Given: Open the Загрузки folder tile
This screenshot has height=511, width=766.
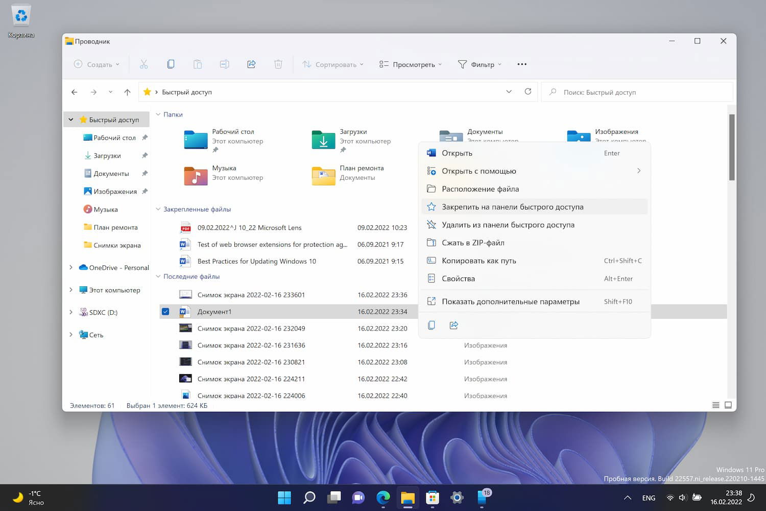Looking at the screenshot, I should pyautogui.click(x=324, y=140).
